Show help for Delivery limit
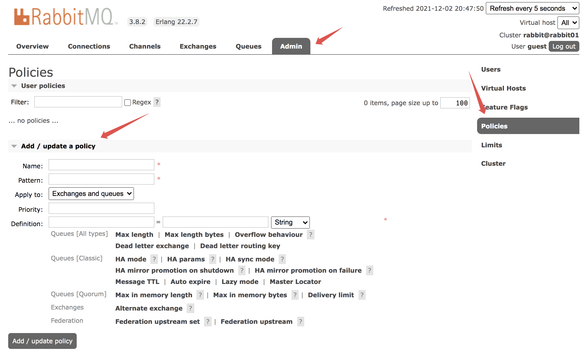This screenshot has height=353, width=586. [362, 295]
